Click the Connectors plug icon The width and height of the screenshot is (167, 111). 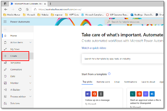tap(5, 69)
